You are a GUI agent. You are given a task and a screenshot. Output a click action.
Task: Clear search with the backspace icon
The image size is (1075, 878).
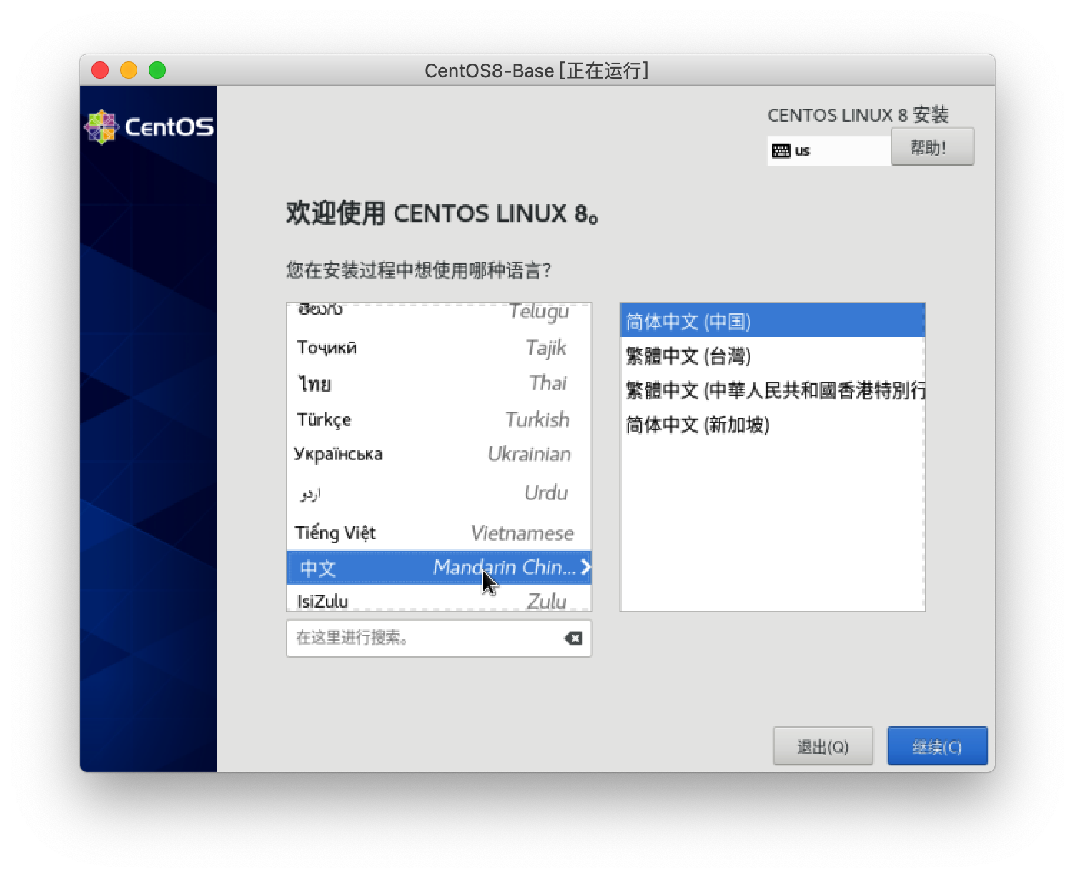(573, 638)
